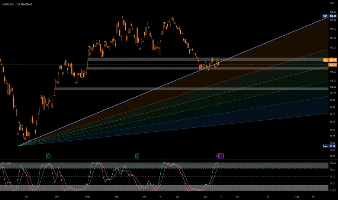This screenshot has width=338, height=200.
Task: Click the Jul label on the time axis
Action: pos(268,197)
